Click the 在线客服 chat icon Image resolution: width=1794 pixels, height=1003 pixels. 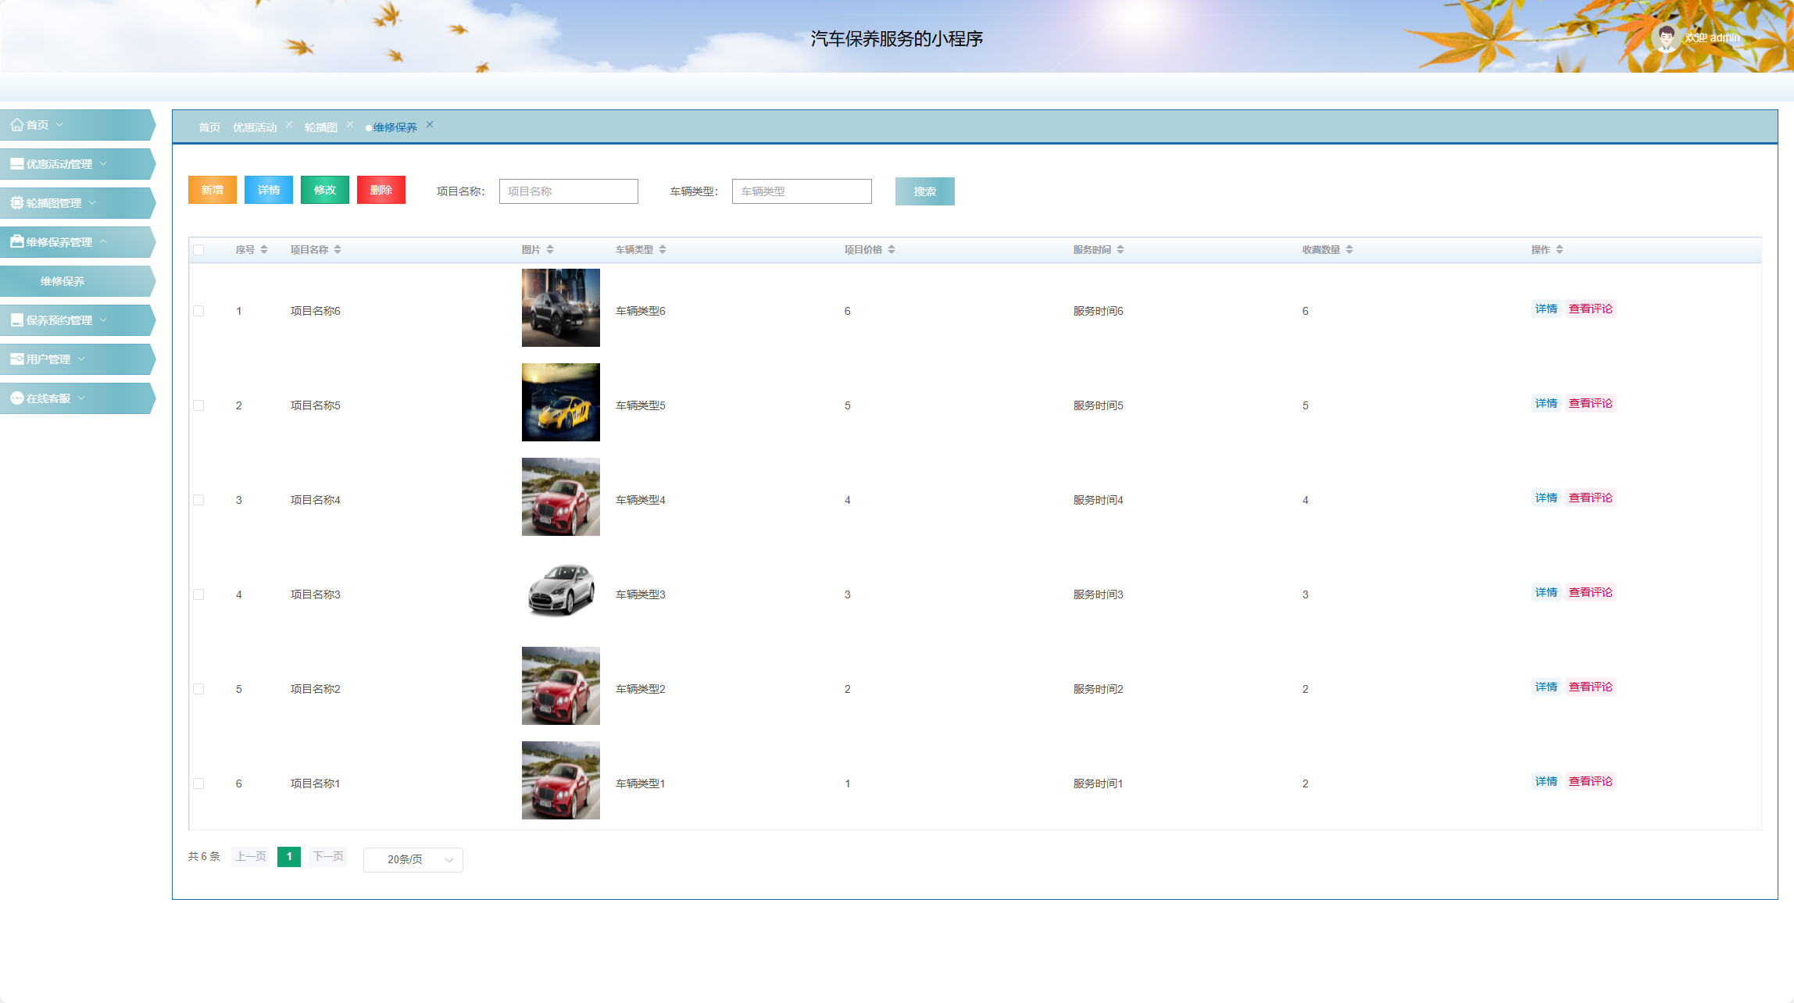[x=16, y=398]
